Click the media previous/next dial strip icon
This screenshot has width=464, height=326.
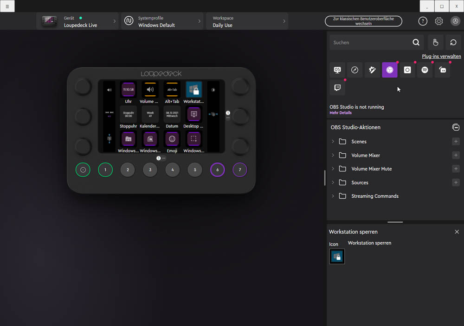tap(110, 114)
